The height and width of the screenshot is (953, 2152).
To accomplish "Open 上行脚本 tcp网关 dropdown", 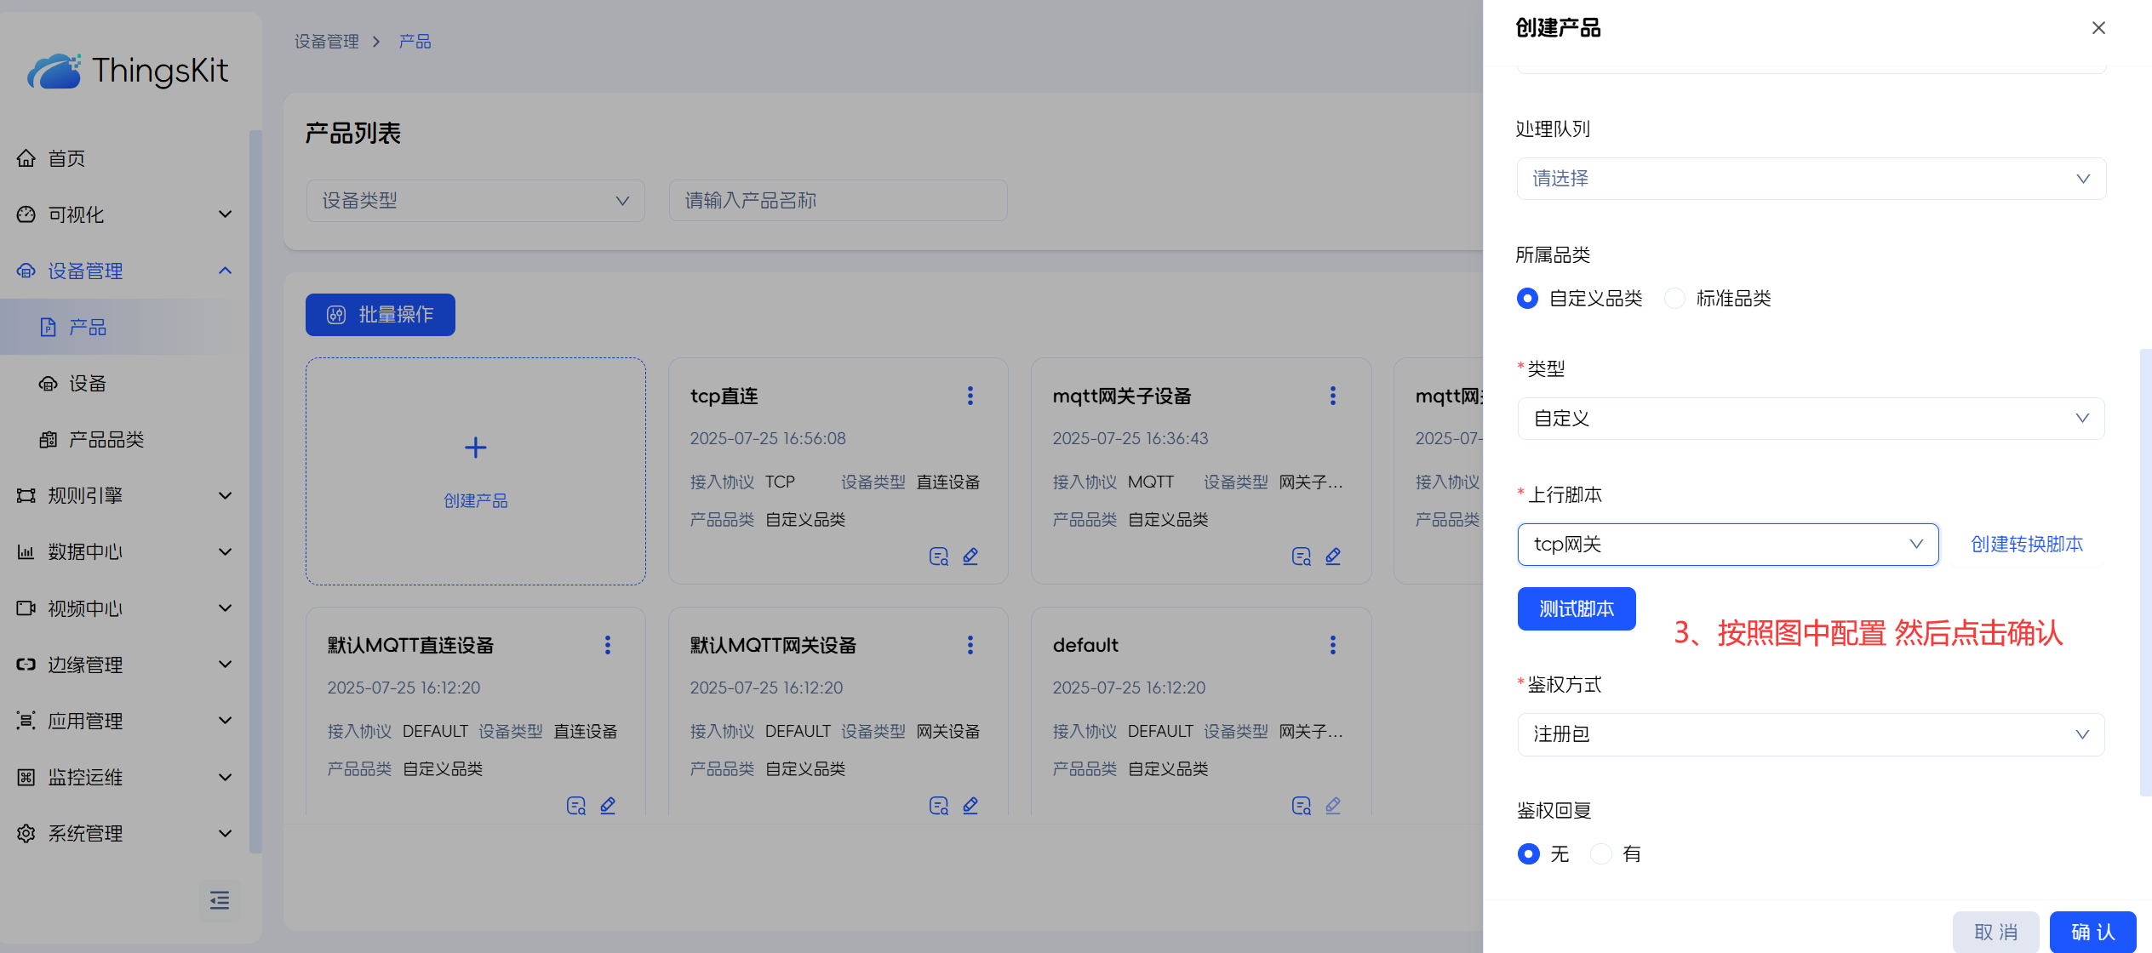I will point(1727,545).
